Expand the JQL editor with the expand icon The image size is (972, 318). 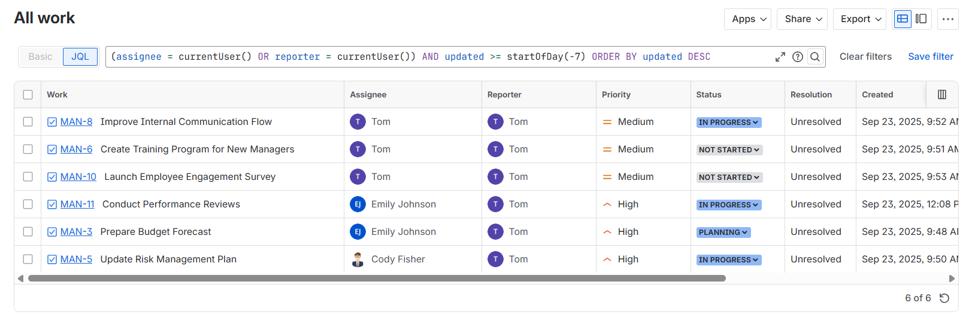click(780, 57)
